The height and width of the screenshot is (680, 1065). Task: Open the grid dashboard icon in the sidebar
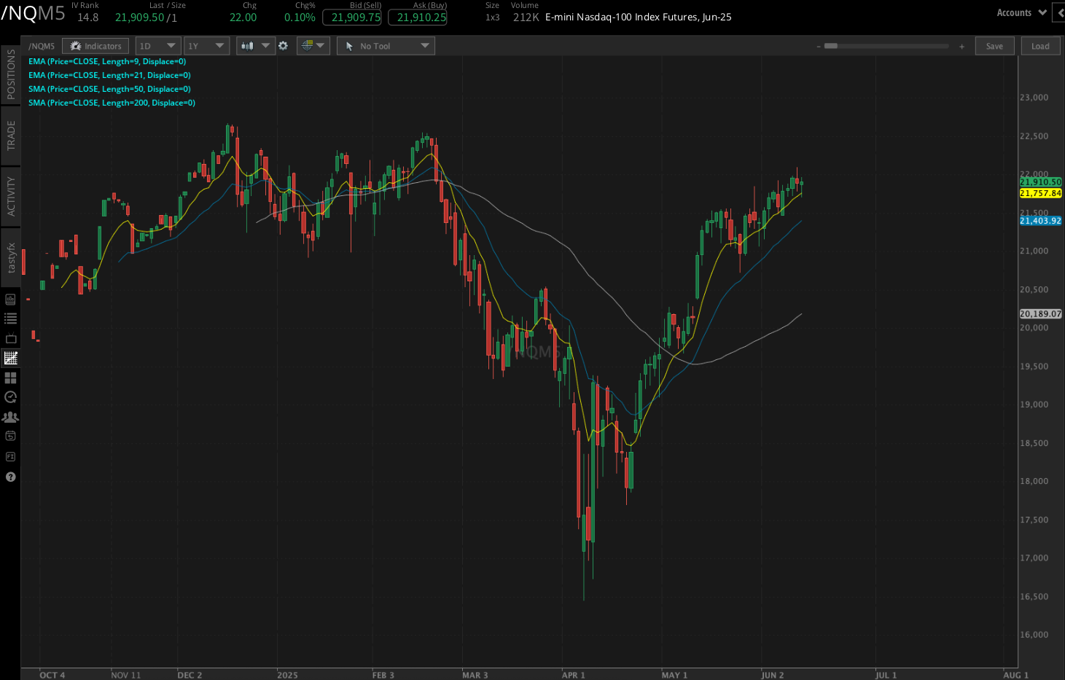pyautogui.click(x=10, y=378)
